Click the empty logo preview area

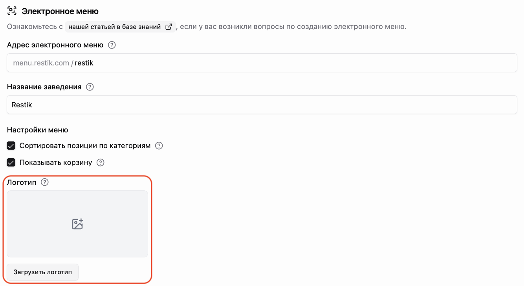tap(77, 224)
